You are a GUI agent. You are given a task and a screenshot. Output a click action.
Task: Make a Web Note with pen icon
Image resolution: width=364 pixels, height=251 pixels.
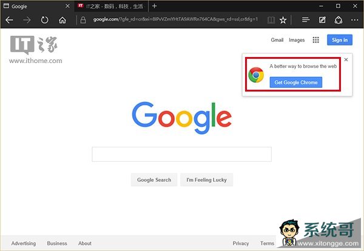coord(322,20)
